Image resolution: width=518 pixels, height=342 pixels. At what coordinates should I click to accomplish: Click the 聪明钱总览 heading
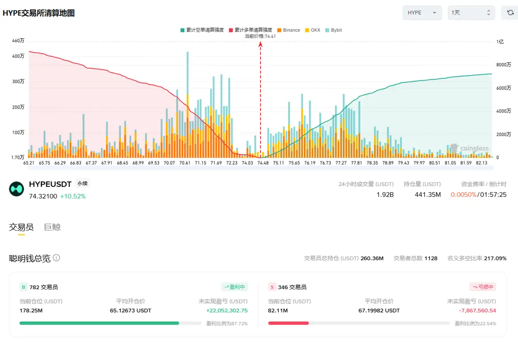pos(30,258)
